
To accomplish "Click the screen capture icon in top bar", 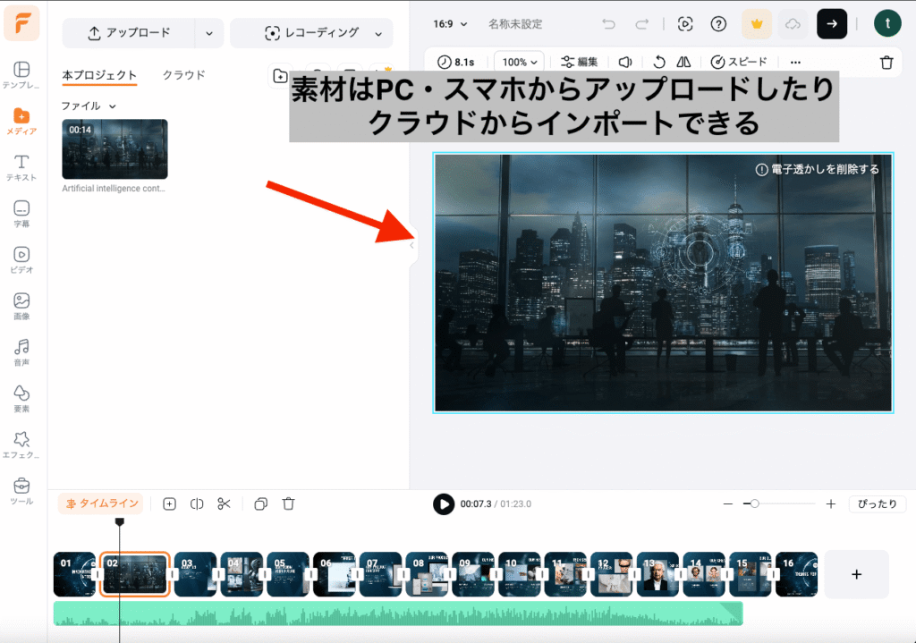I will 685,24.
